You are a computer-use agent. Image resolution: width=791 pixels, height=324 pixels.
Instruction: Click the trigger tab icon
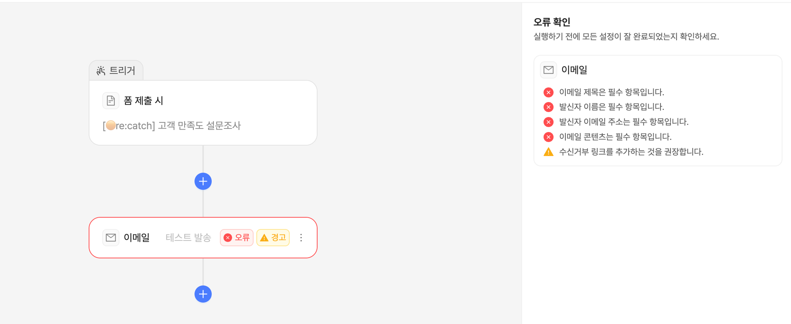click(101, 71)
